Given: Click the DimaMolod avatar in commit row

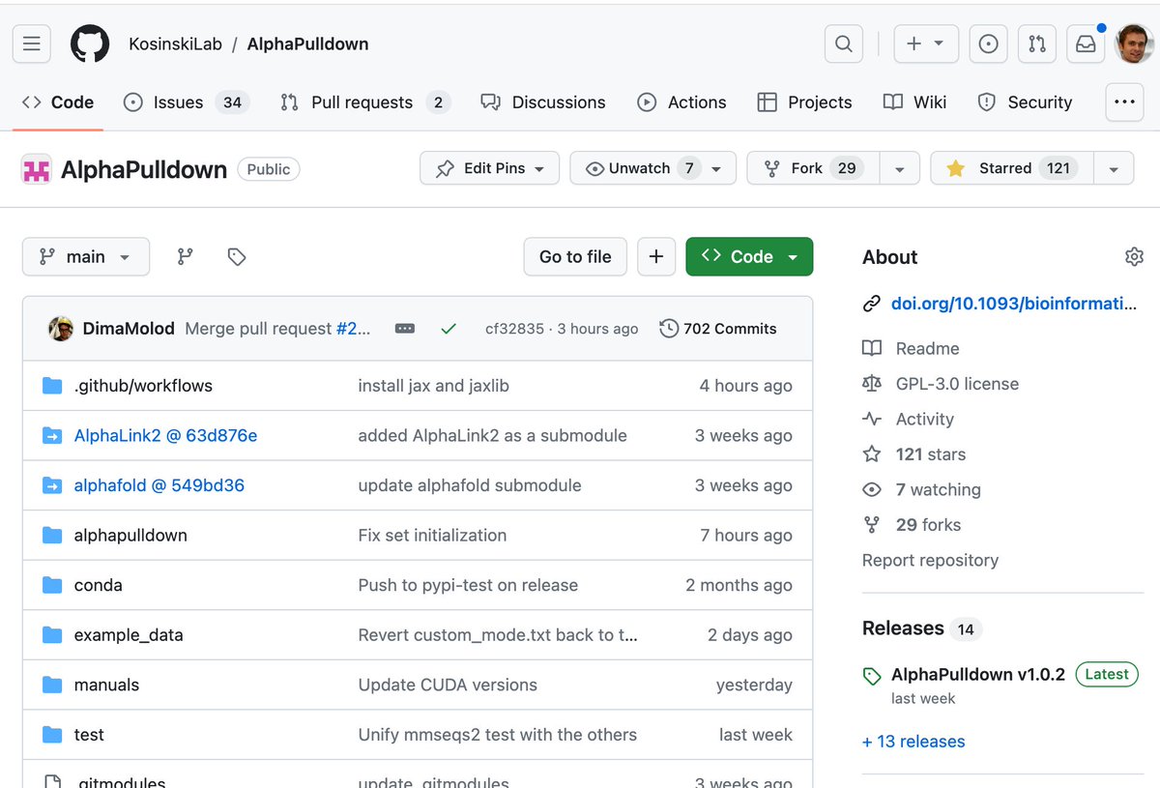Looking at the screenshot, I should [61, 329].
